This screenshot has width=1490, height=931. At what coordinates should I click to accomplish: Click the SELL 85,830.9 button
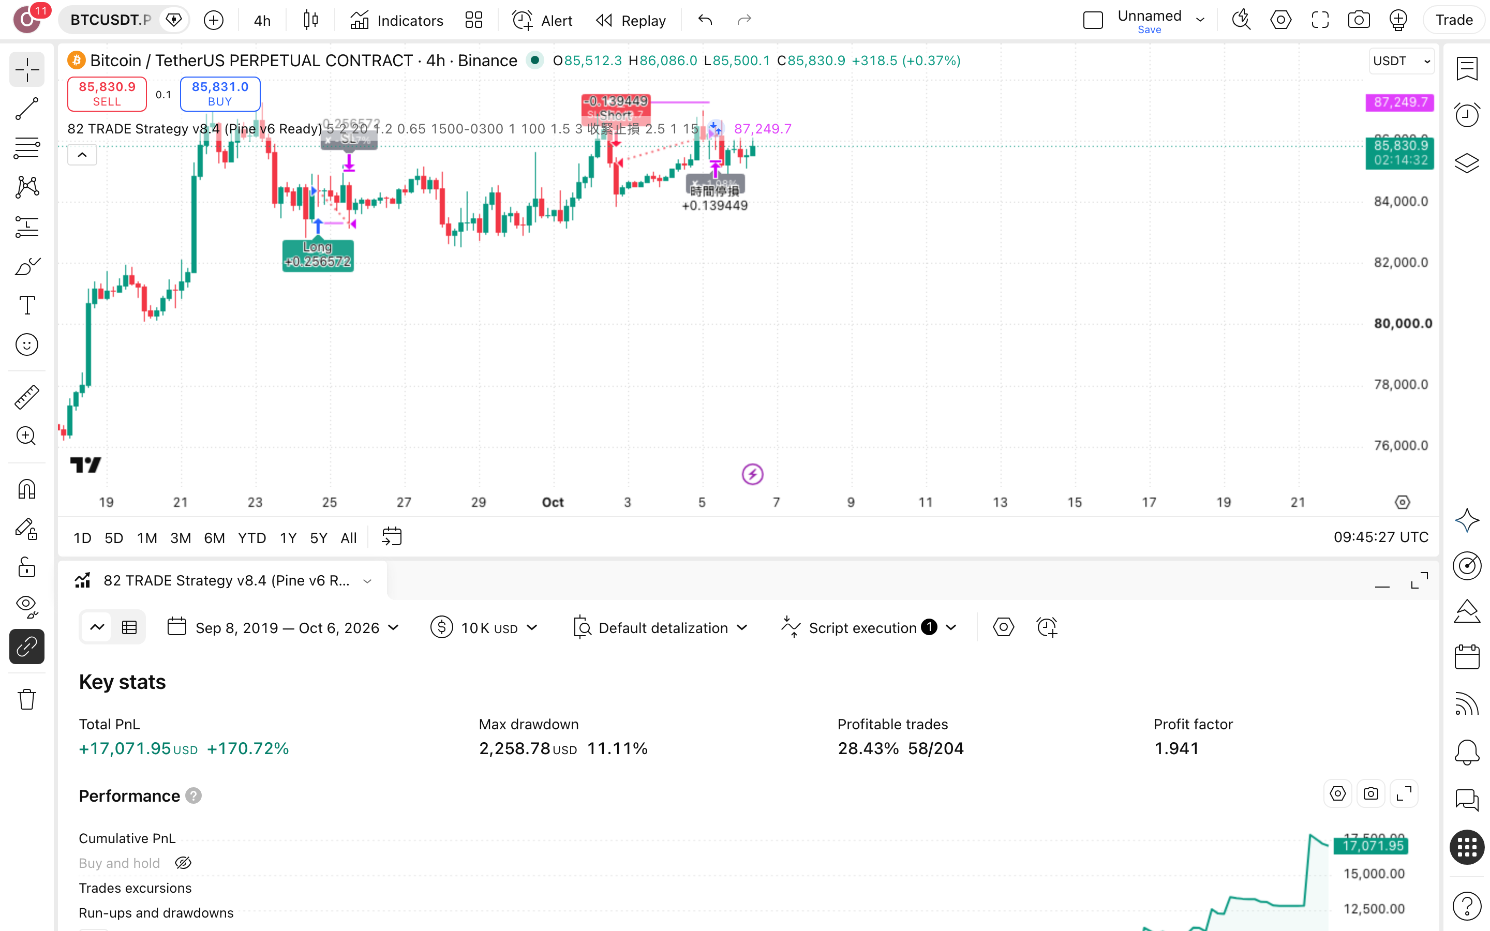(107, 94)
